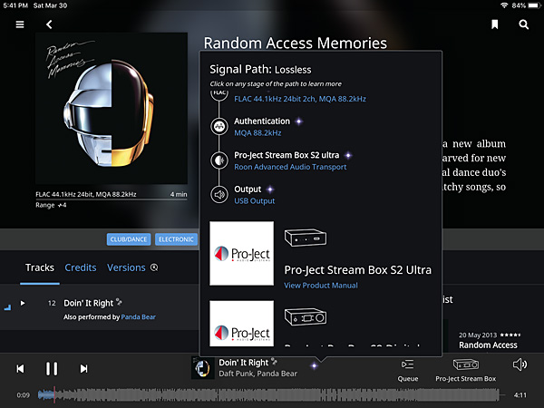Open the hamburger navigation menu
Image resolution: width=544 pixels, height=408 pixels.
click(20, 24)
